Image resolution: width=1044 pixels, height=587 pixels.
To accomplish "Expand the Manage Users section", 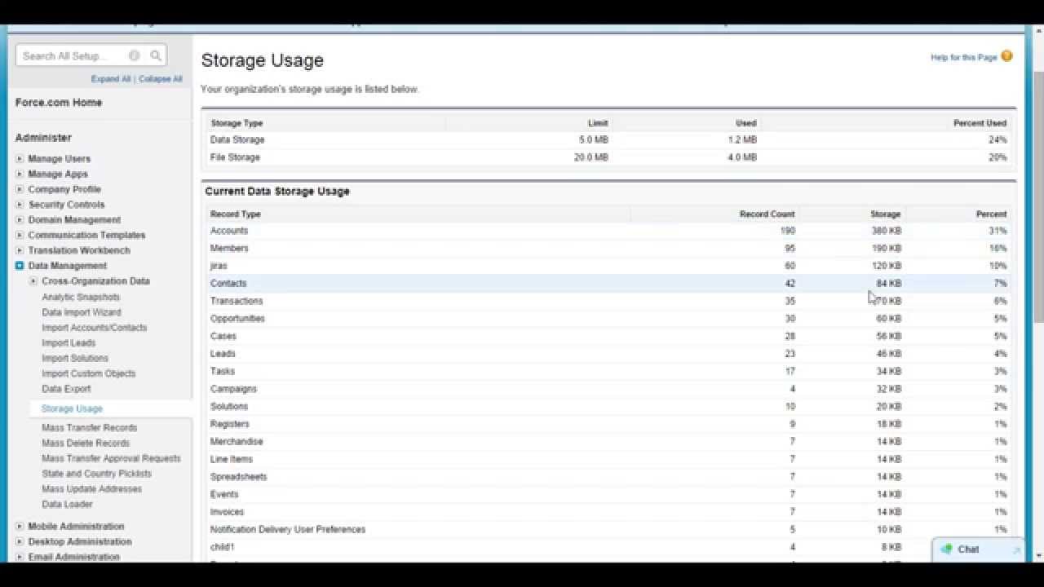I will (x=20, y=159).
